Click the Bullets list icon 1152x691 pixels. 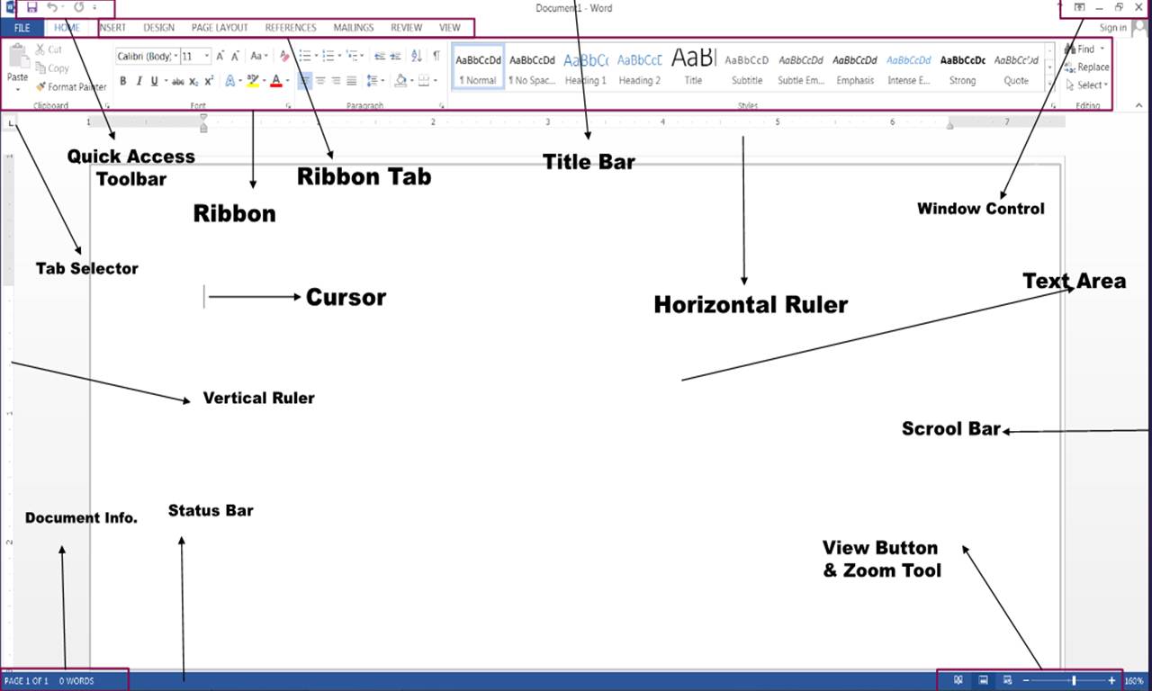(x=305, y=56)
